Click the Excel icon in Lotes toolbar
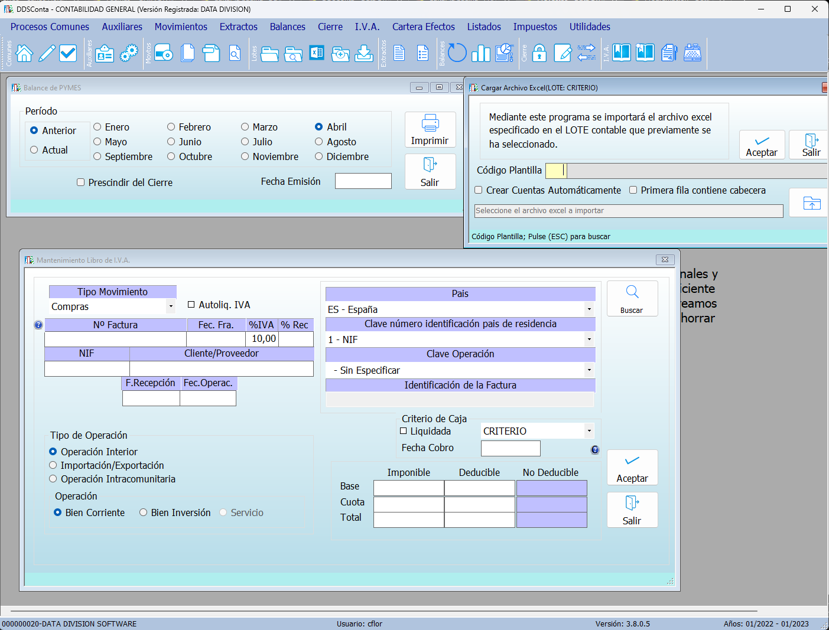The image size is (829, 630). [317, 53]
